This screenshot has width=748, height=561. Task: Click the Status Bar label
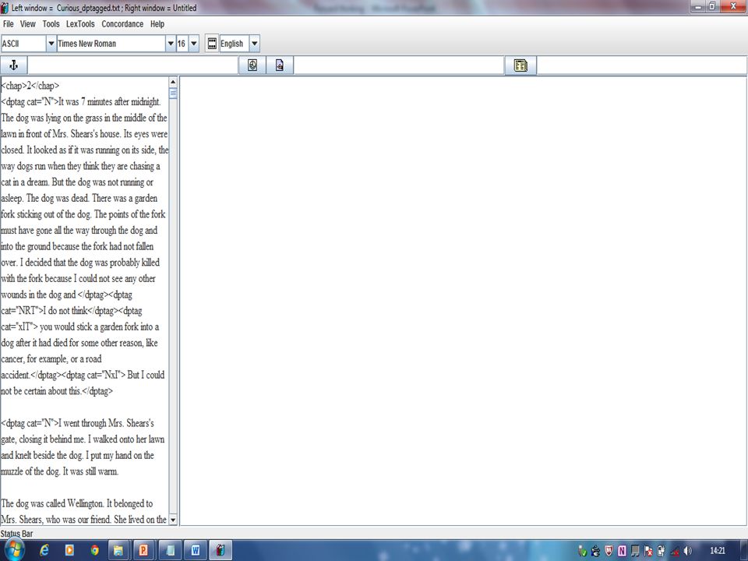pos(16,533)
